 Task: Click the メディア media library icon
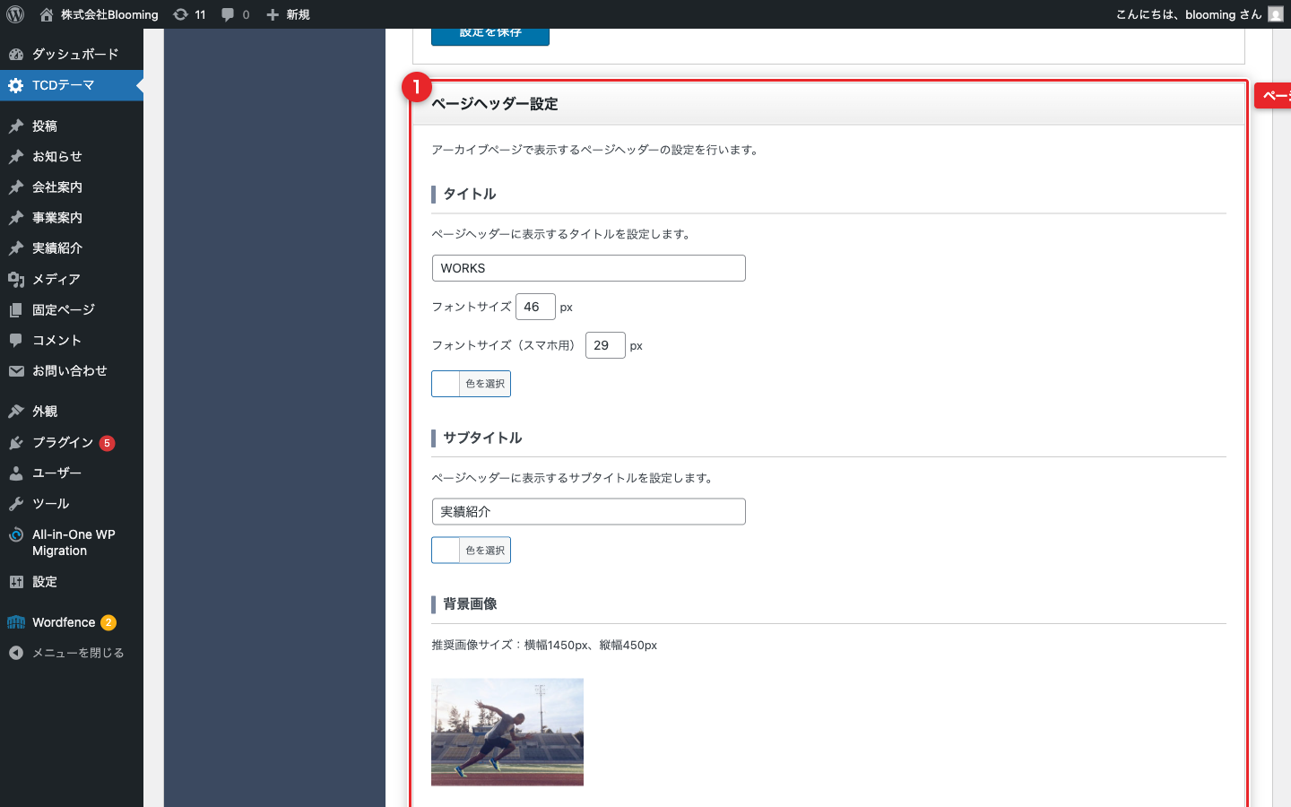point(16,280)
